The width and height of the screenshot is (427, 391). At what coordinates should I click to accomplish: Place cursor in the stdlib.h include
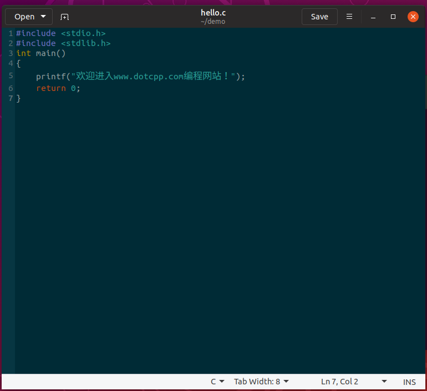[x=85, y=43]
